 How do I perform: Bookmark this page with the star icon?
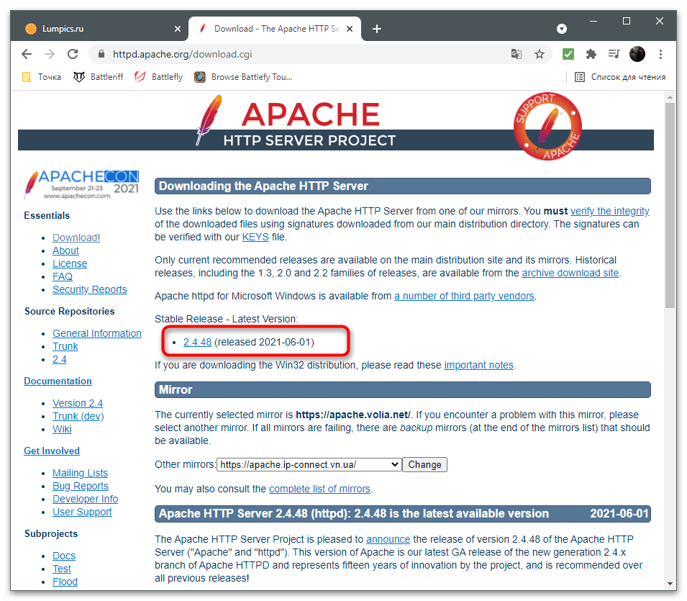pos(540,55)
